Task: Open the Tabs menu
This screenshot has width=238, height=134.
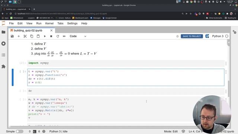Action: (x=60, y=23)
